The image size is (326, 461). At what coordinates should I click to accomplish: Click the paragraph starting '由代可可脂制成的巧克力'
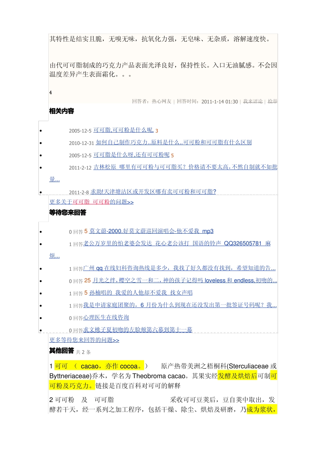click(x=163, y=70)
